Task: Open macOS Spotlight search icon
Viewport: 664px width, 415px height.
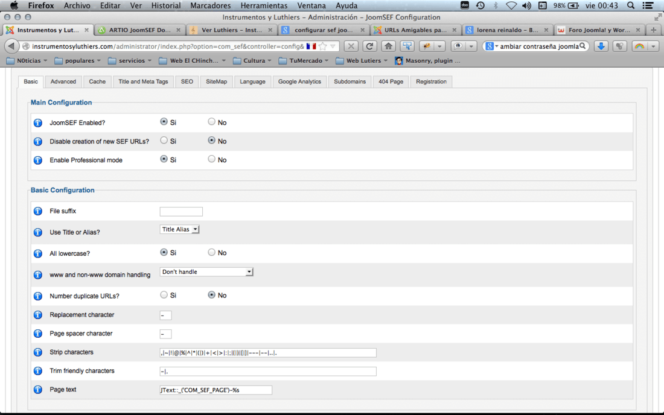Action: 631,5
